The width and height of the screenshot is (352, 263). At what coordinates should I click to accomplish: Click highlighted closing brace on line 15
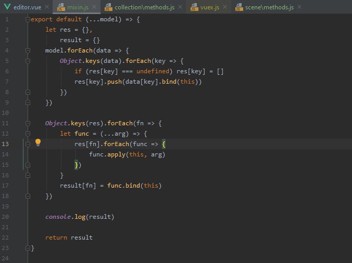pyautogui.click(x=77, y=165)
